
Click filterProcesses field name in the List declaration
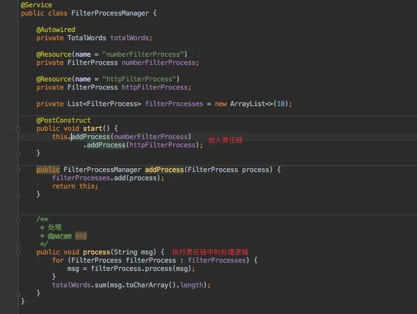pyautogui.click(x=174, y=104)
